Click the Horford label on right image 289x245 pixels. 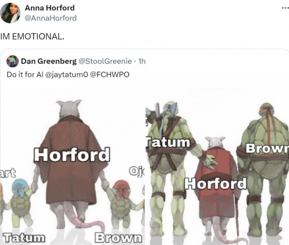(x=216, y=183)
